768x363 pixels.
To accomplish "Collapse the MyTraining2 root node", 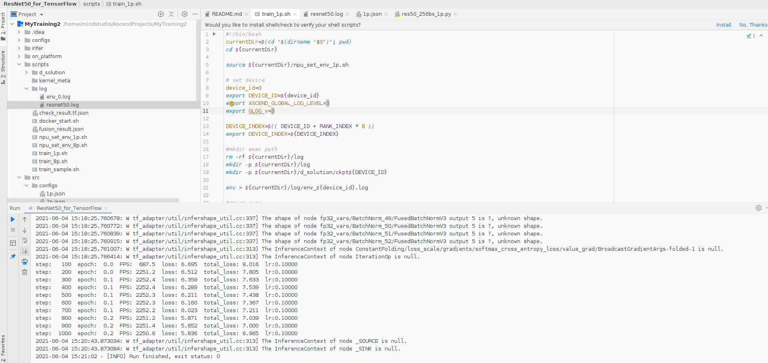I will click(x=12, y=24).
